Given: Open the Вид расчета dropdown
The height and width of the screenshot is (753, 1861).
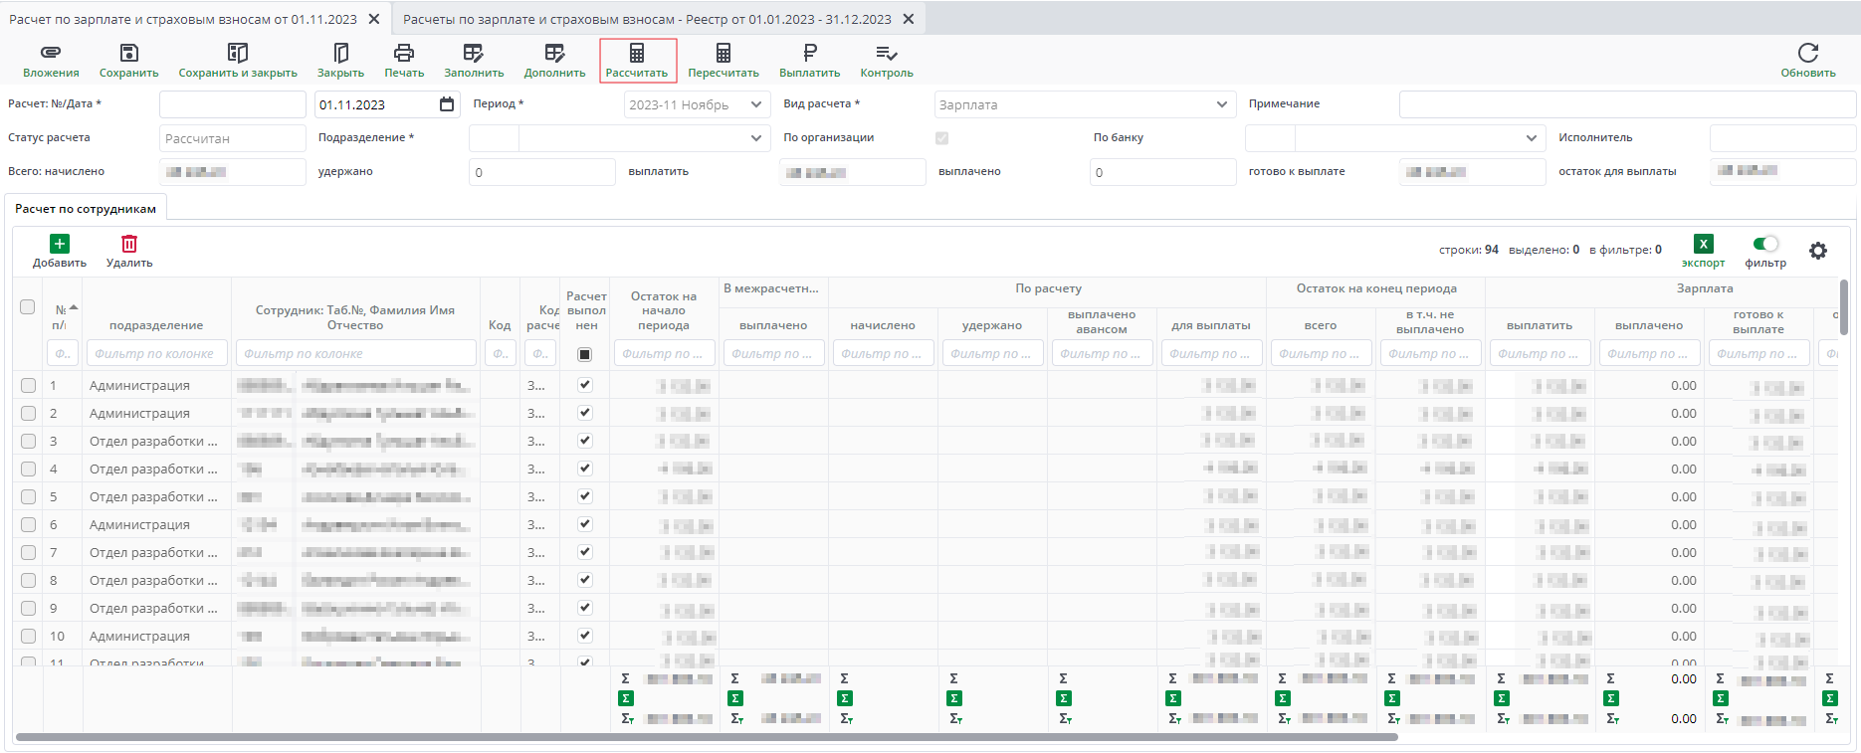Looking at the screenshot, I should click(1221, 104).
